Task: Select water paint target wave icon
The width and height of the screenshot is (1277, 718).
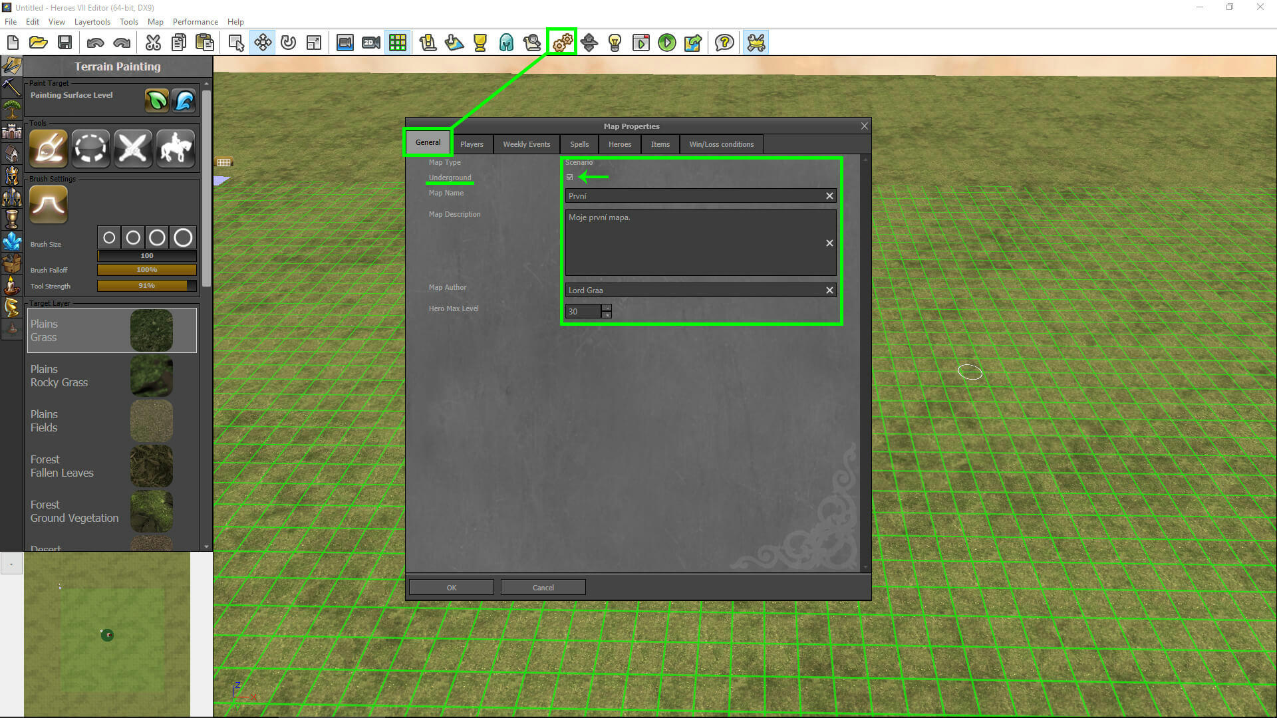Action: 184,100
